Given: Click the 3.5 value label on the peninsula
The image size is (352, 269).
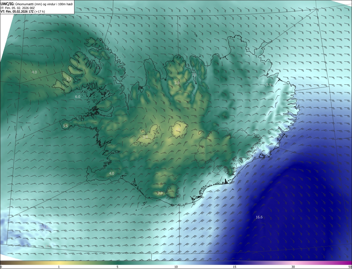Looking at the screenshot, I should coord(65,126).
